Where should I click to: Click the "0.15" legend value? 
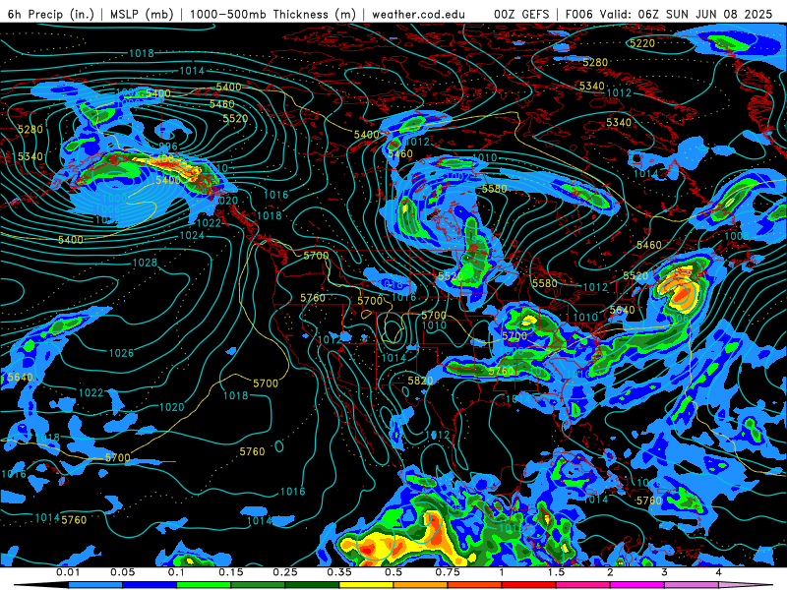click(231, 572)
